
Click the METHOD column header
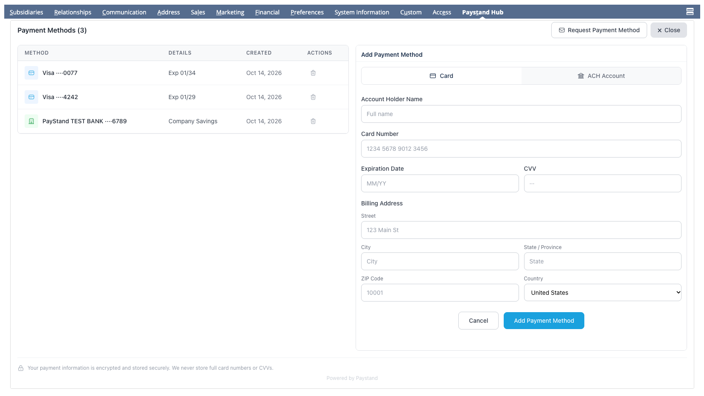(36, 53)
